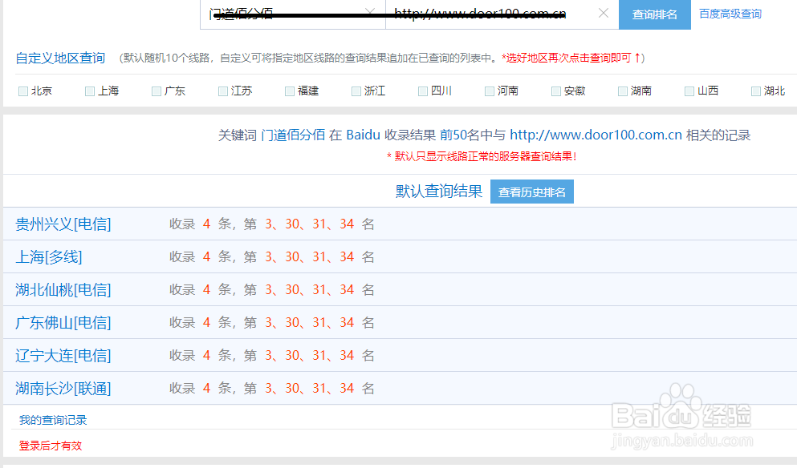Click the 查看历史排名 button
Image resolution: width=797 pixels, height=468 pixels.
531,192
